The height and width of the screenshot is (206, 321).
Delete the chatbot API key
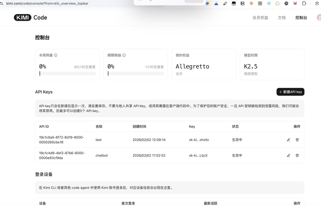(x=297, y=155)
